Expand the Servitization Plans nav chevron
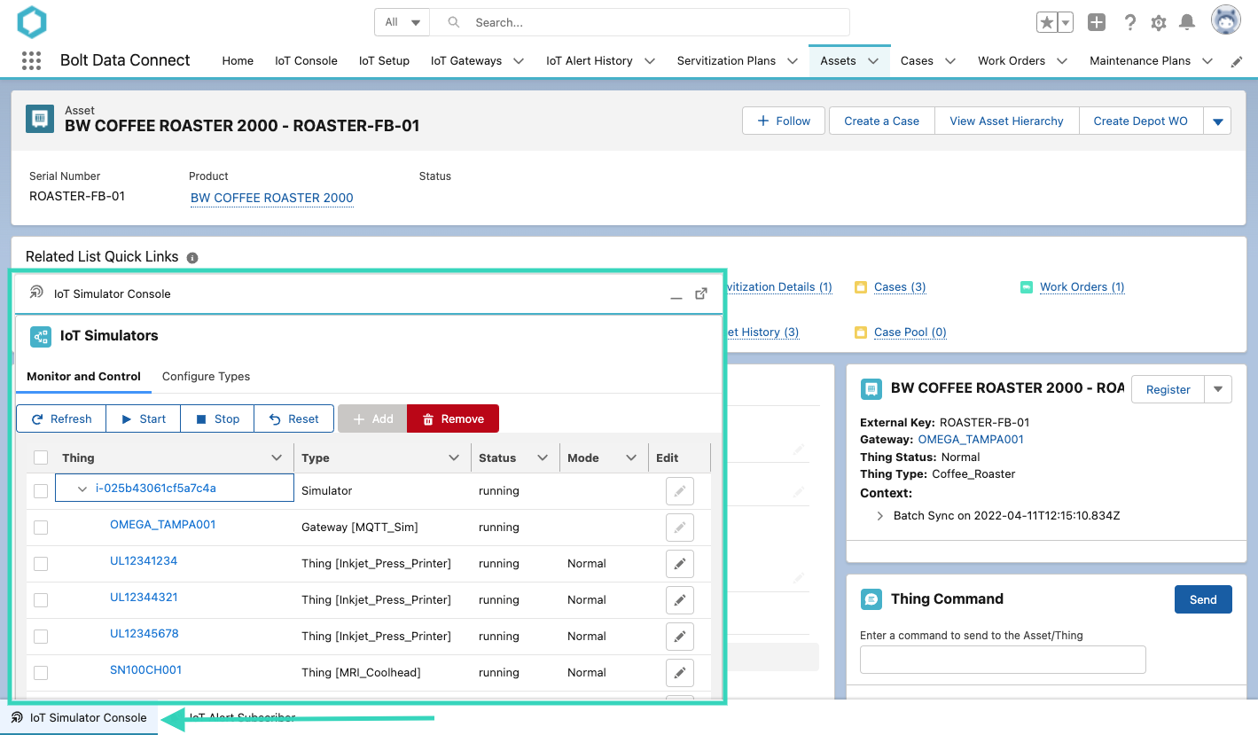 click(793, 61)
